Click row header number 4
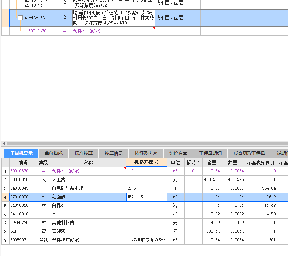 5,197
